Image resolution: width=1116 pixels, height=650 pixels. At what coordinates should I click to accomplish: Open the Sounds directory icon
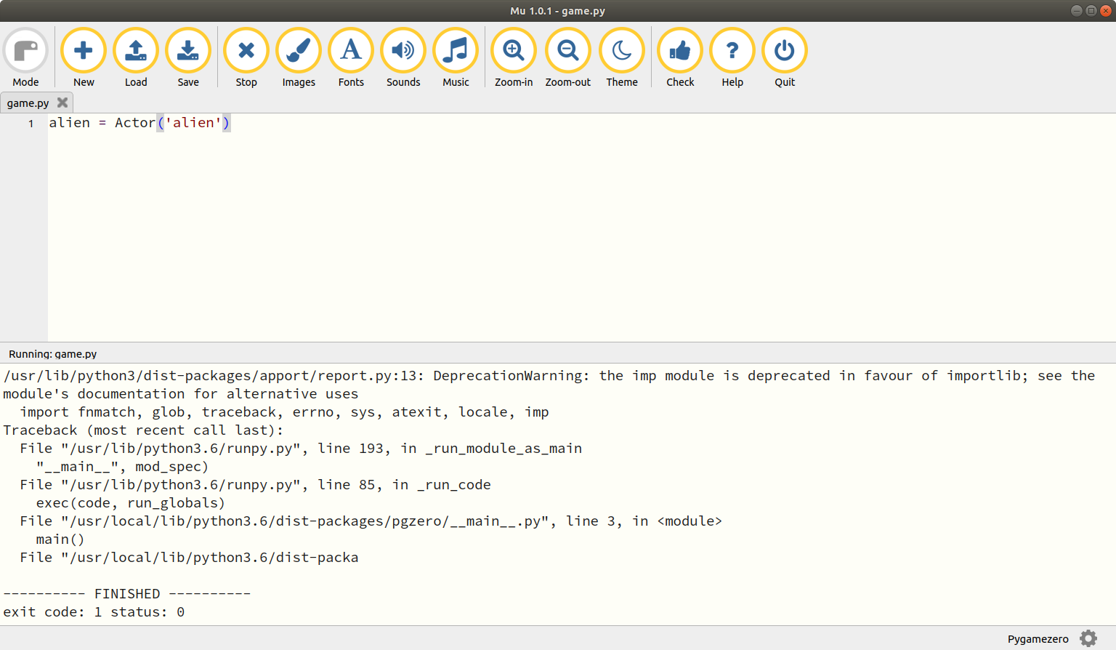[403, 50]
